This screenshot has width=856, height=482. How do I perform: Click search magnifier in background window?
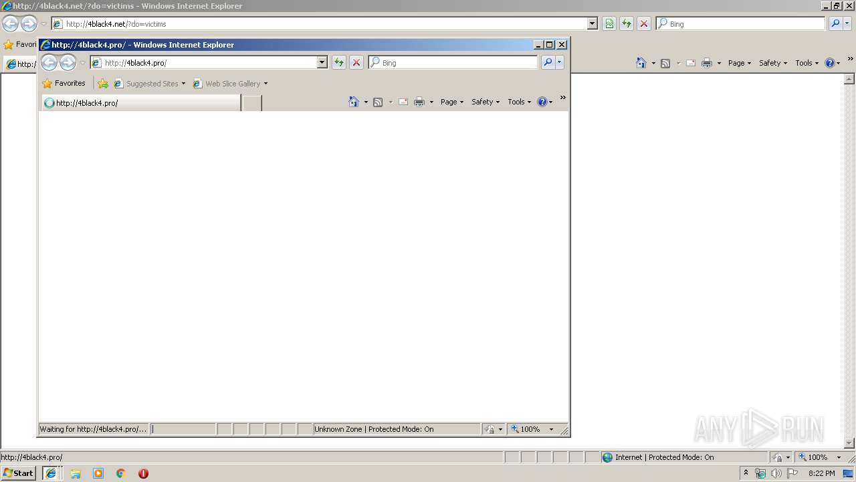pyautogui.click(x=835, y=23)
